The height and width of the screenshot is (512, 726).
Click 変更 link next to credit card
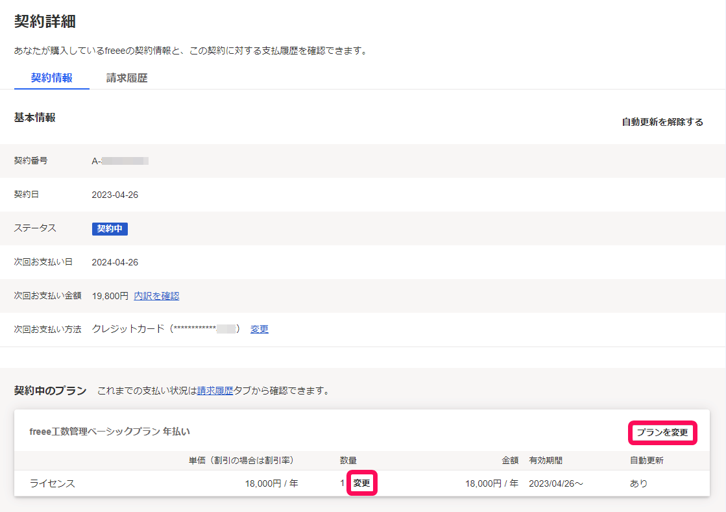tap(260, 329)
